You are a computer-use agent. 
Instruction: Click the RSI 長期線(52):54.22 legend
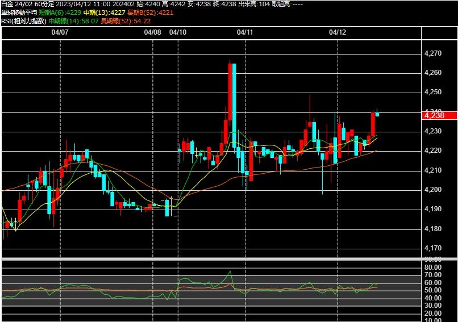pos(126,21)
